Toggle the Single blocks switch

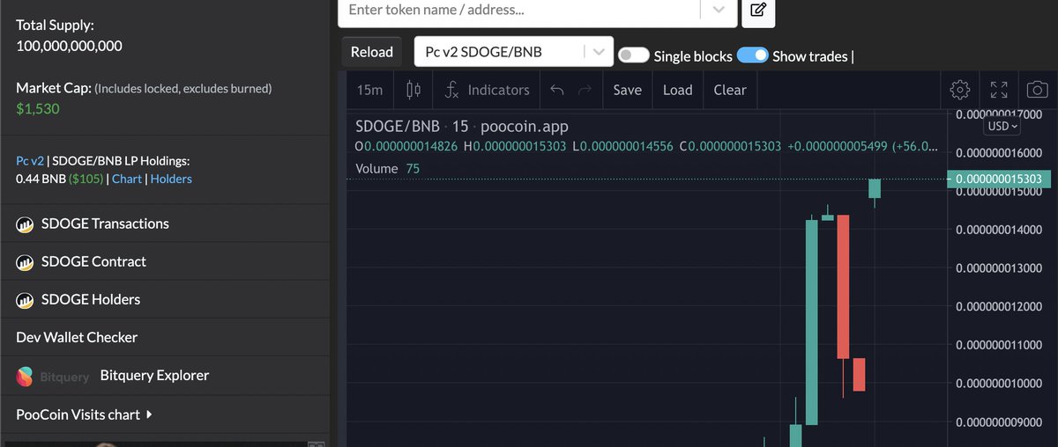(633, 55)
